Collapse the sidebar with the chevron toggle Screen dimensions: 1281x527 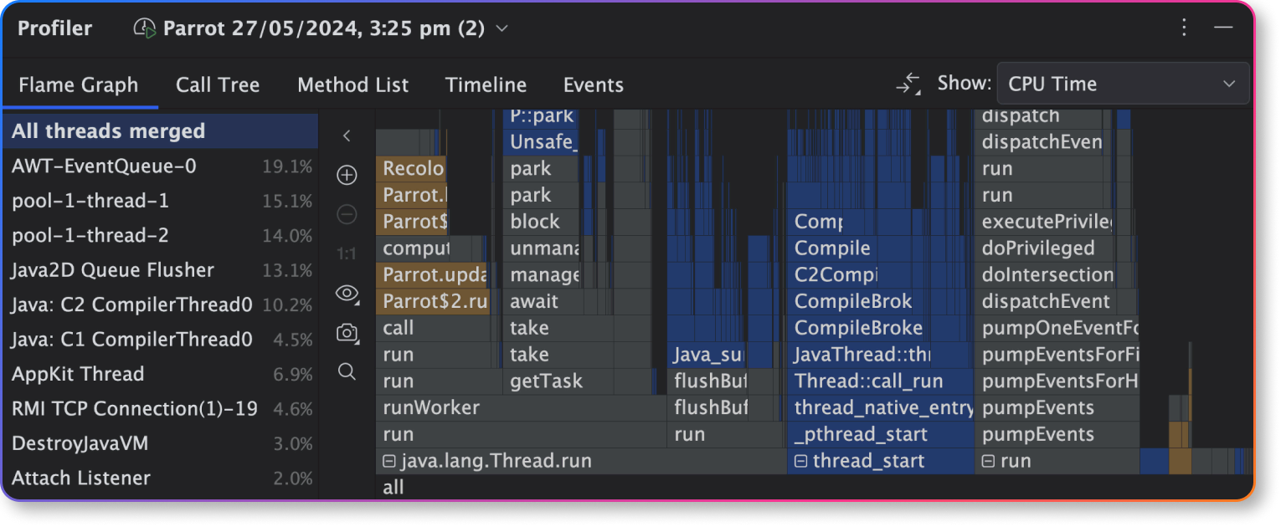[x=347, y=135]
